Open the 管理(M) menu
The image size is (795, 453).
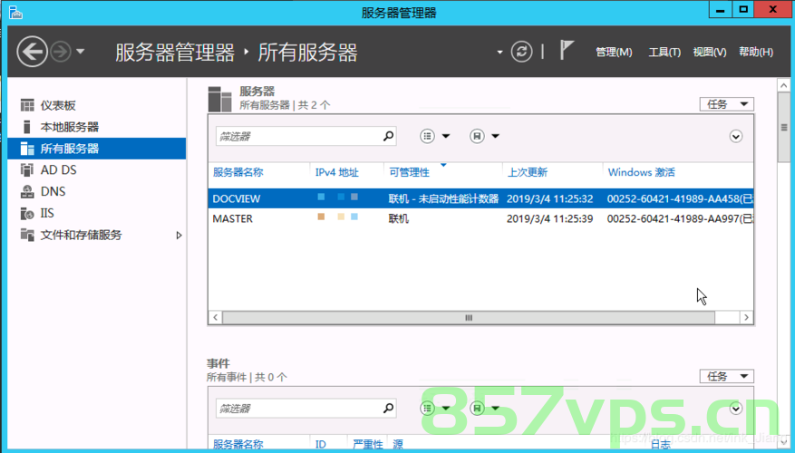pos(614,52)
